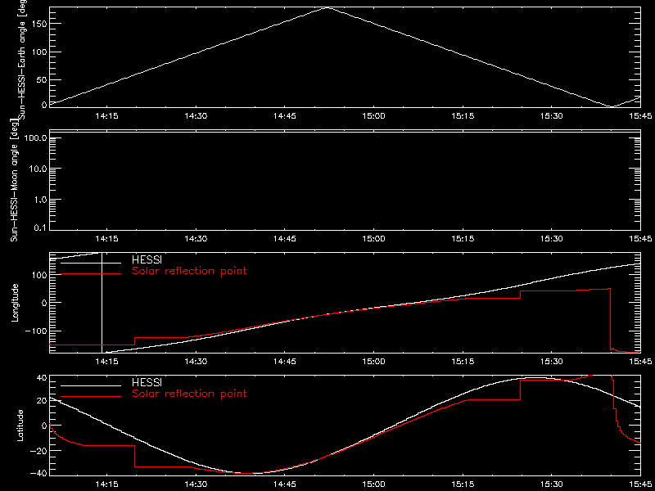Click 14:15 tick under Earth angle plot

[107, 116]
